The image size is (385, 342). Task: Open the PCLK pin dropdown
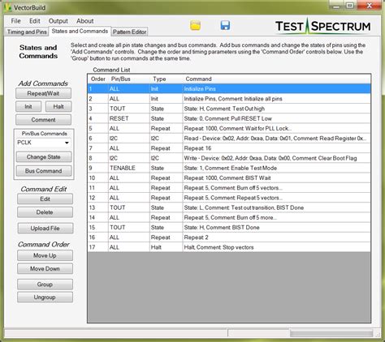point(43,143)
